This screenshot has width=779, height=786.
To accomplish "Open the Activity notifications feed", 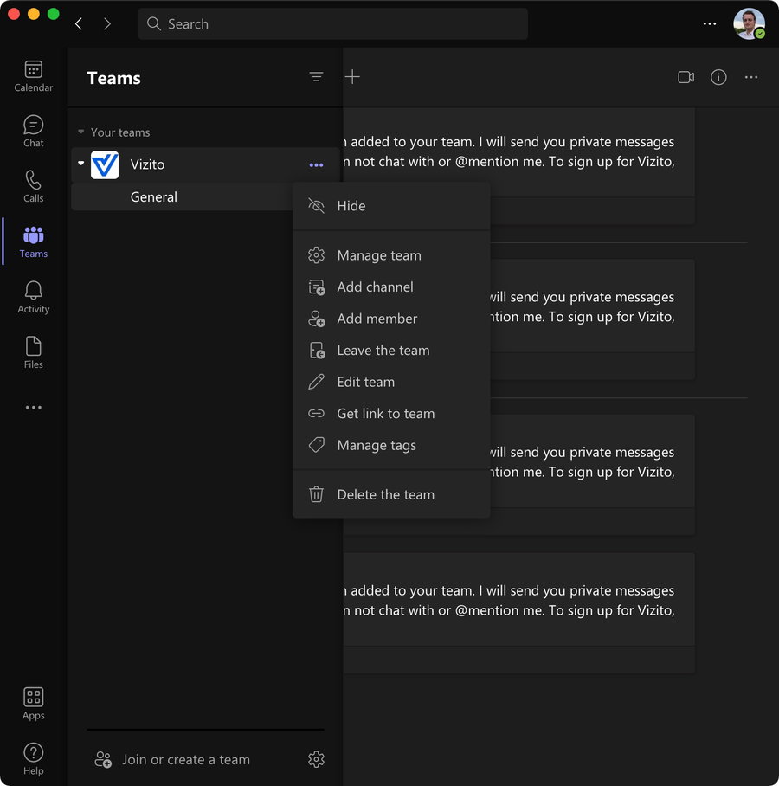I will [x=33, y=298].
